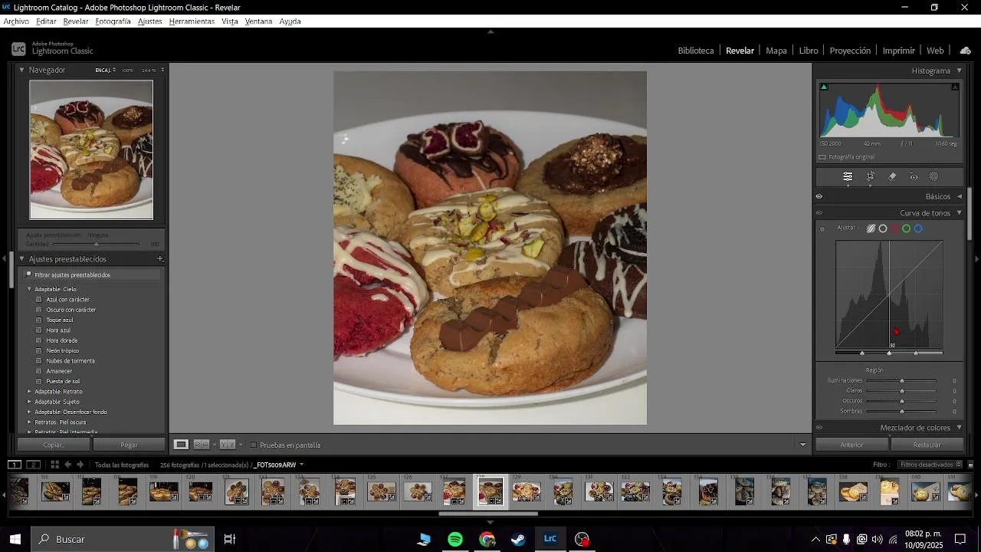Click the Pegar button
The width and height of the screenshot is (981, 552).
click(129, 445)
